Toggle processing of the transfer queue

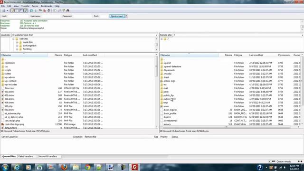coord(36,10)
